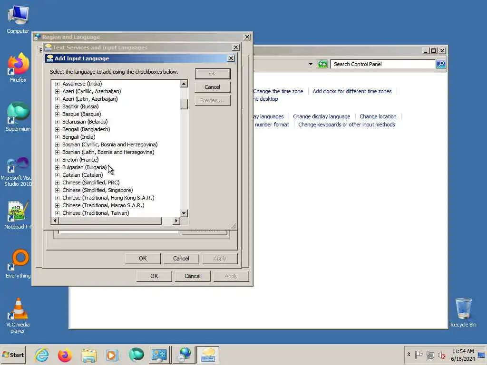Click the up arrow of language list scrollbar
Viewport: 487px width, 365px height.
click(x=184, y=84)
